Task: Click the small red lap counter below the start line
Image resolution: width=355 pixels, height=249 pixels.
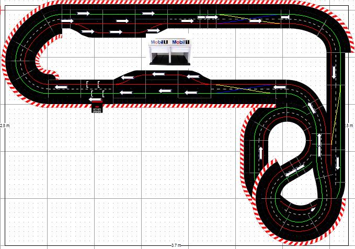Action: tap(97, 108)
